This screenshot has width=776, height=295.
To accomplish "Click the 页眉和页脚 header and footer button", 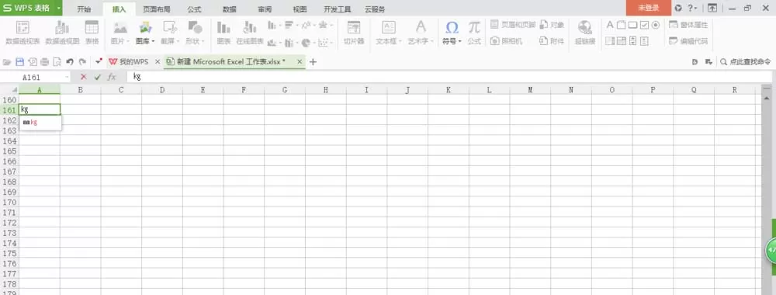I will coord(513,25).
